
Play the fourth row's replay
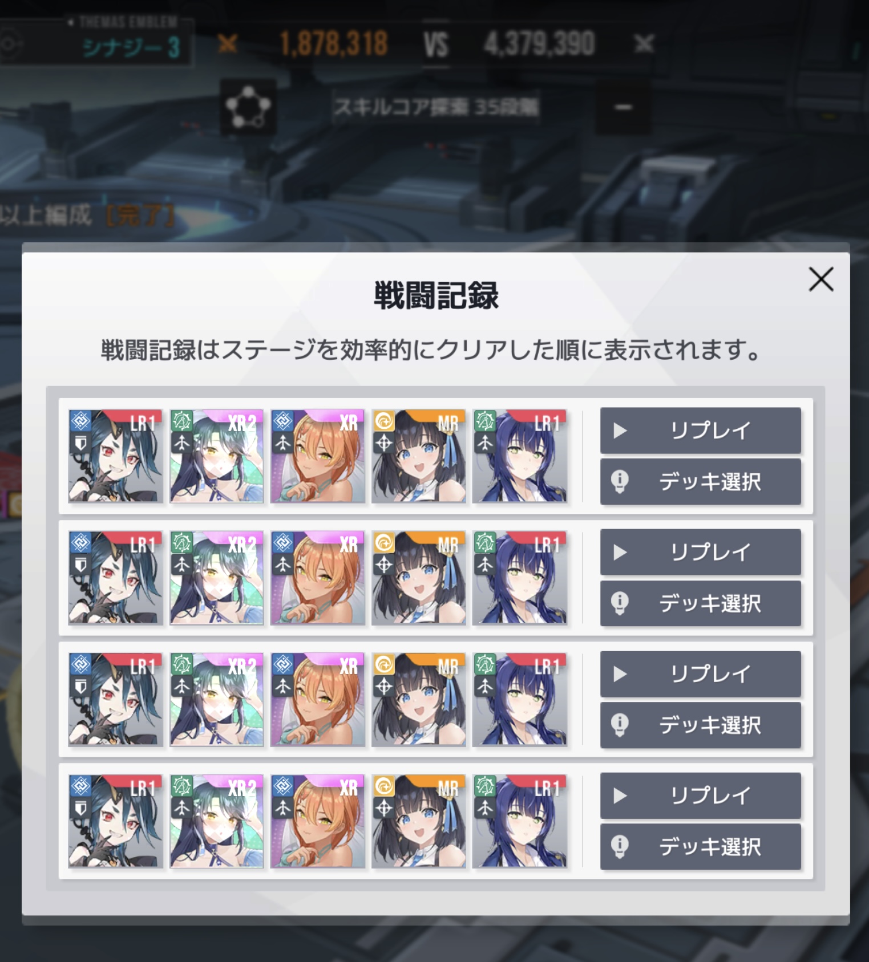(700, 795)
